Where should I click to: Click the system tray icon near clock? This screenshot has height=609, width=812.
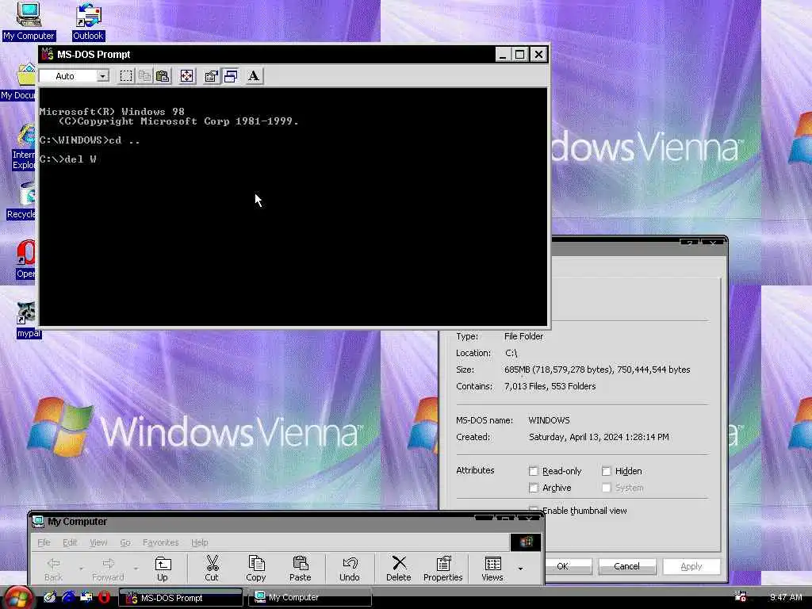[x=740, y=596]
